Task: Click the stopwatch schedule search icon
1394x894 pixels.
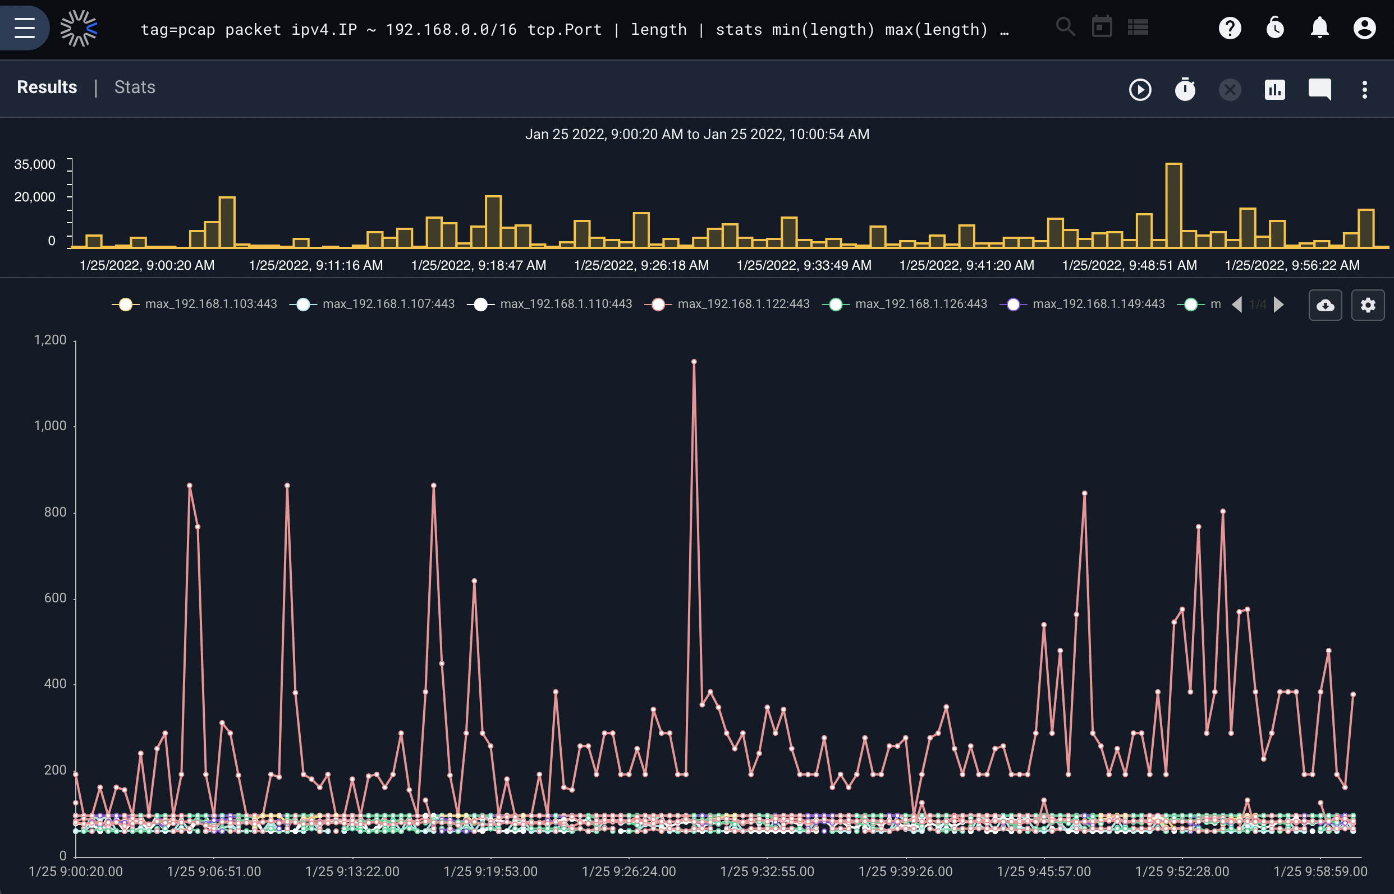Action: (1185, 89)
